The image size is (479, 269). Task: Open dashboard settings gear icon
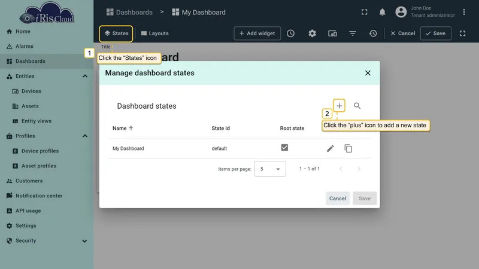click(x=312, y=33)
